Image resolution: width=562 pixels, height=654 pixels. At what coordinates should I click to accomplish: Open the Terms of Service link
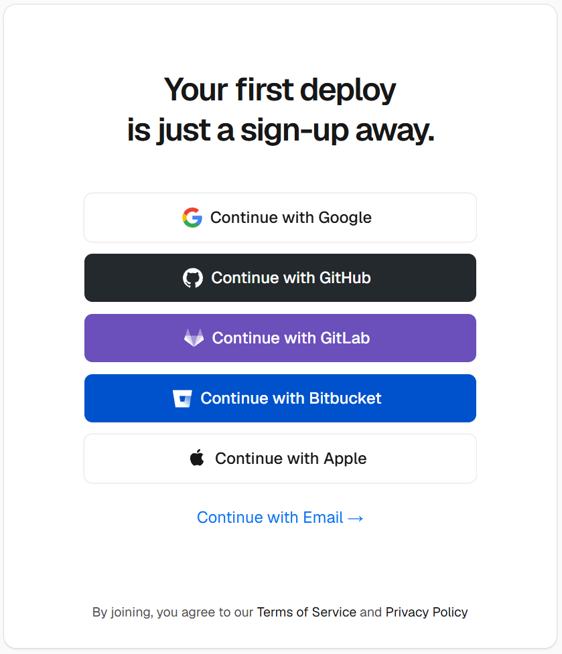(x=307, y=612)
